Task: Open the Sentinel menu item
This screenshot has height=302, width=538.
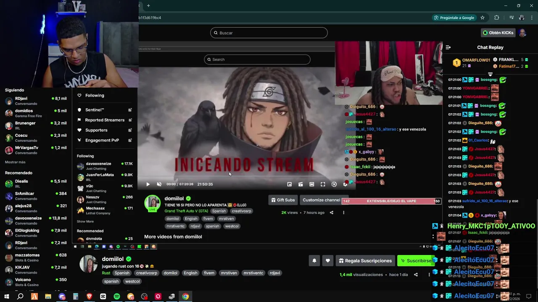Action: pos(105,110)
